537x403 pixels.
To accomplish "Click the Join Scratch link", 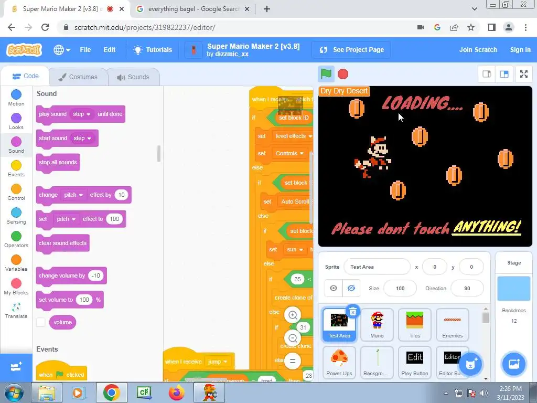I will (x=478, y=50).
